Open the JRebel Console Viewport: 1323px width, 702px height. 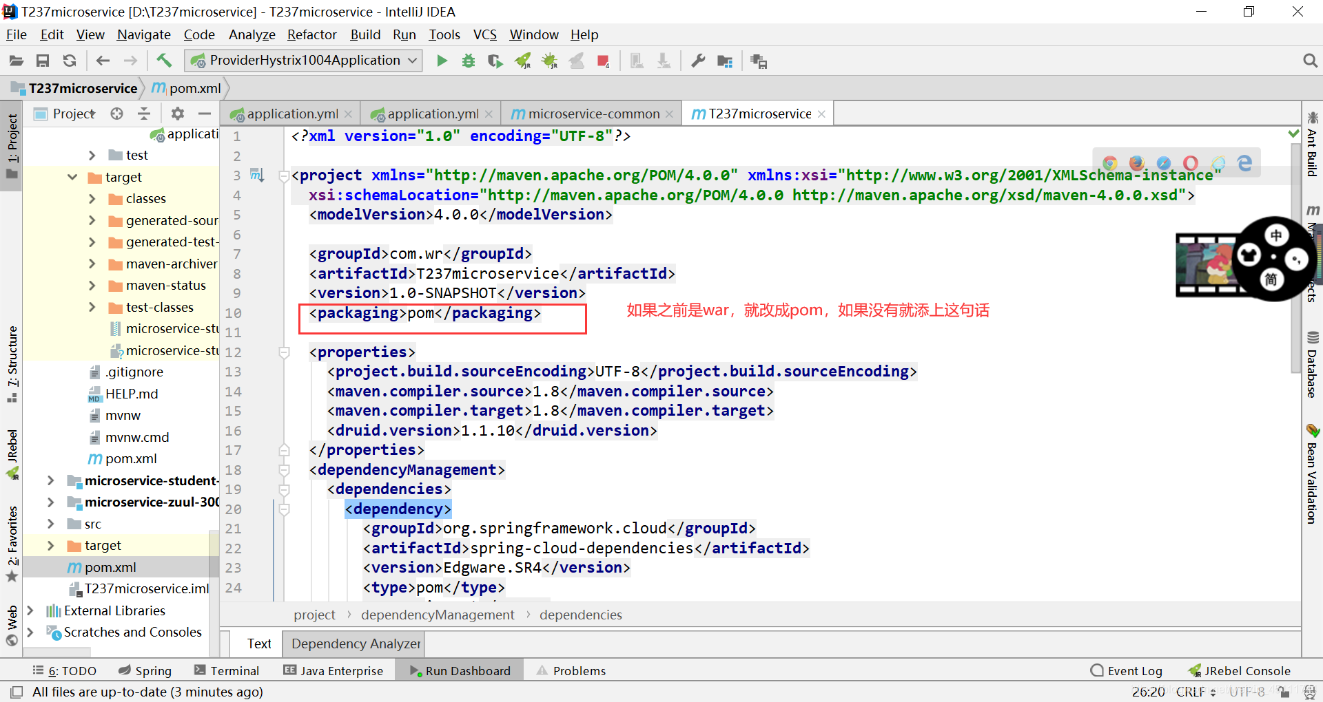point(1240,670)
